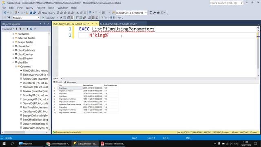Toggle Results to Grid output mode
The height and width of the screenshot is (147, 261).
(93, 18)
